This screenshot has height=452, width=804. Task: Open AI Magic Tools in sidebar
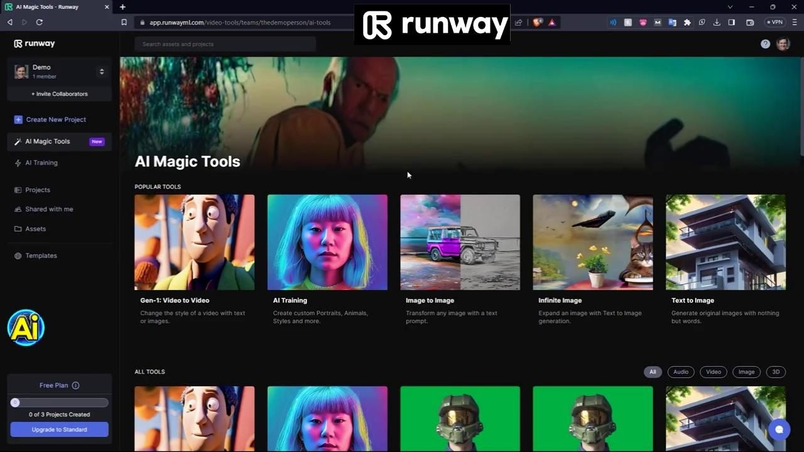click(59, 141)
